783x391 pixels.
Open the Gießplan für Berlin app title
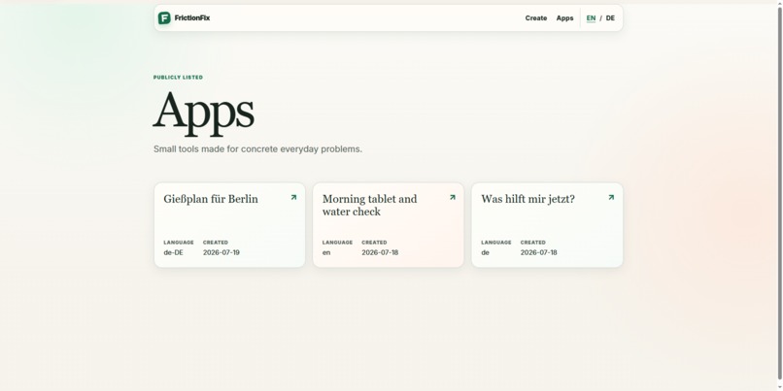click(x=211, y=199)
